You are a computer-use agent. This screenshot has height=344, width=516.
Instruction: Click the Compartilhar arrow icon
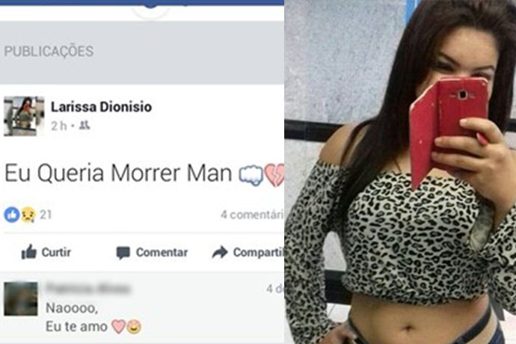(x=220, y=252)
